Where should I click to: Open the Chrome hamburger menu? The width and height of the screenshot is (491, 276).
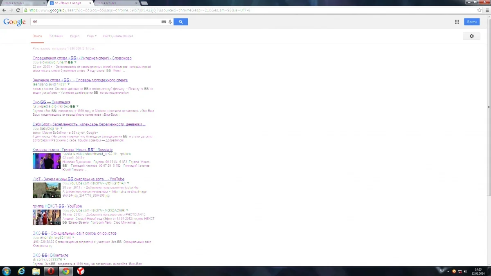pyautogui.click(x=486, y=10)
